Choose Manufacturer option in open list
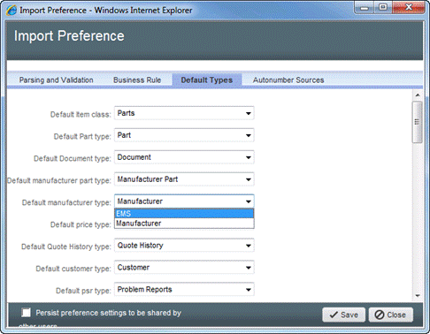The height and width of the screenshot is (334, 430). (184, 224)
